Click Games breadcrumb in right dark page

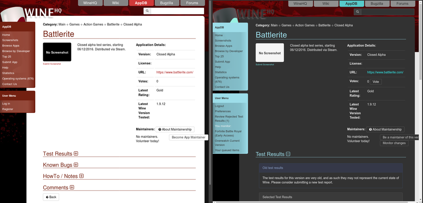286,25
